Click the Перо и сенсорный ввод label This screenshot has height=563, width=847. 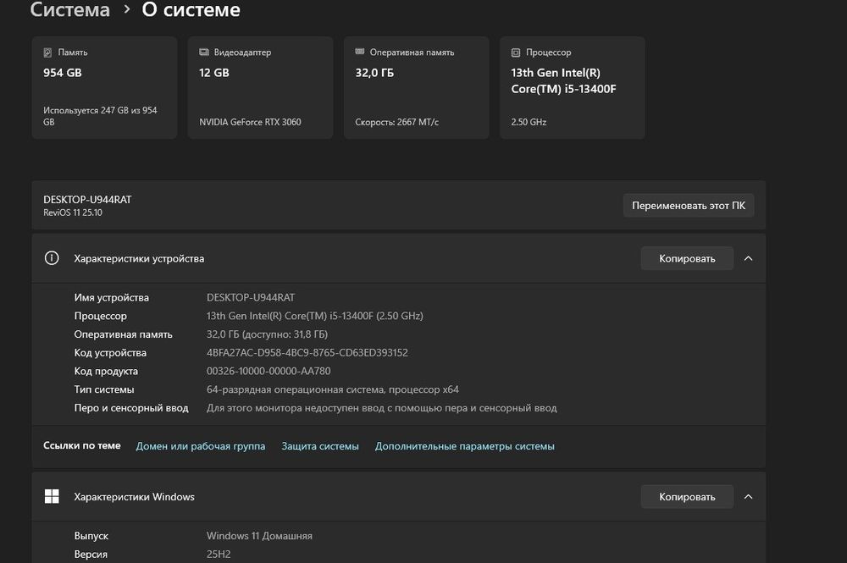click(131, 408)
